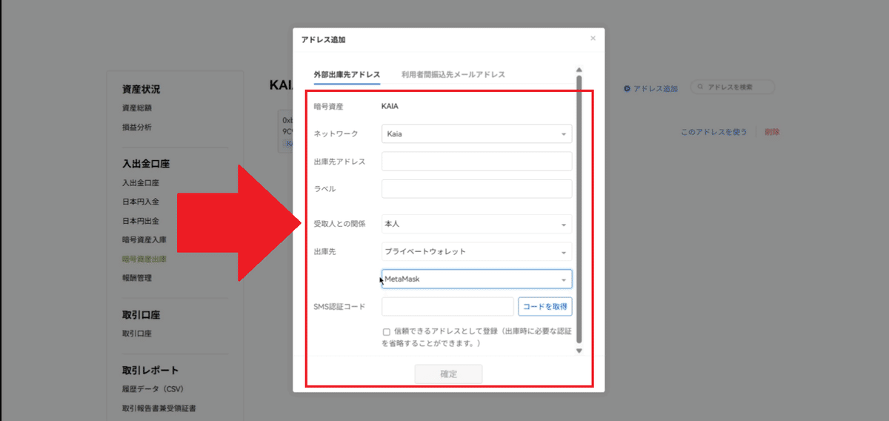889x421 pixels.
Task: Click the コードを取得 button
Action: 545,307
